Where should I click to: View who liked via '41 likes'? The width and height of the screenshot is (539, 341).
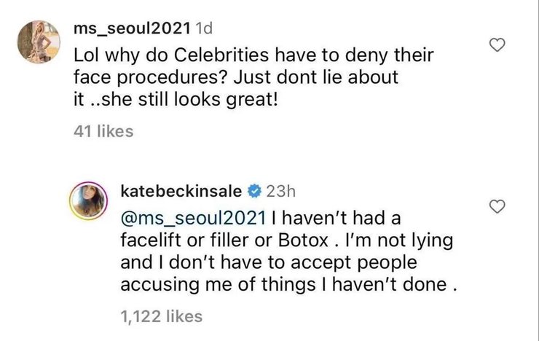pyautogui.click(x=104, y=132)
